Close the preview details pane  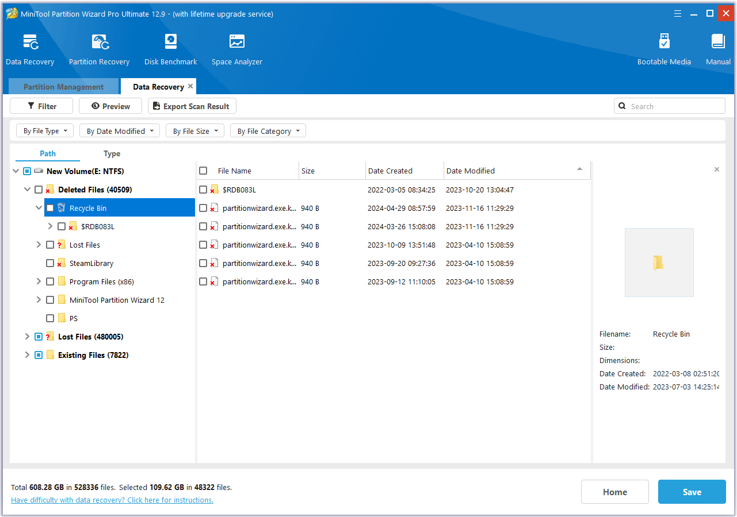pos(716,169)
